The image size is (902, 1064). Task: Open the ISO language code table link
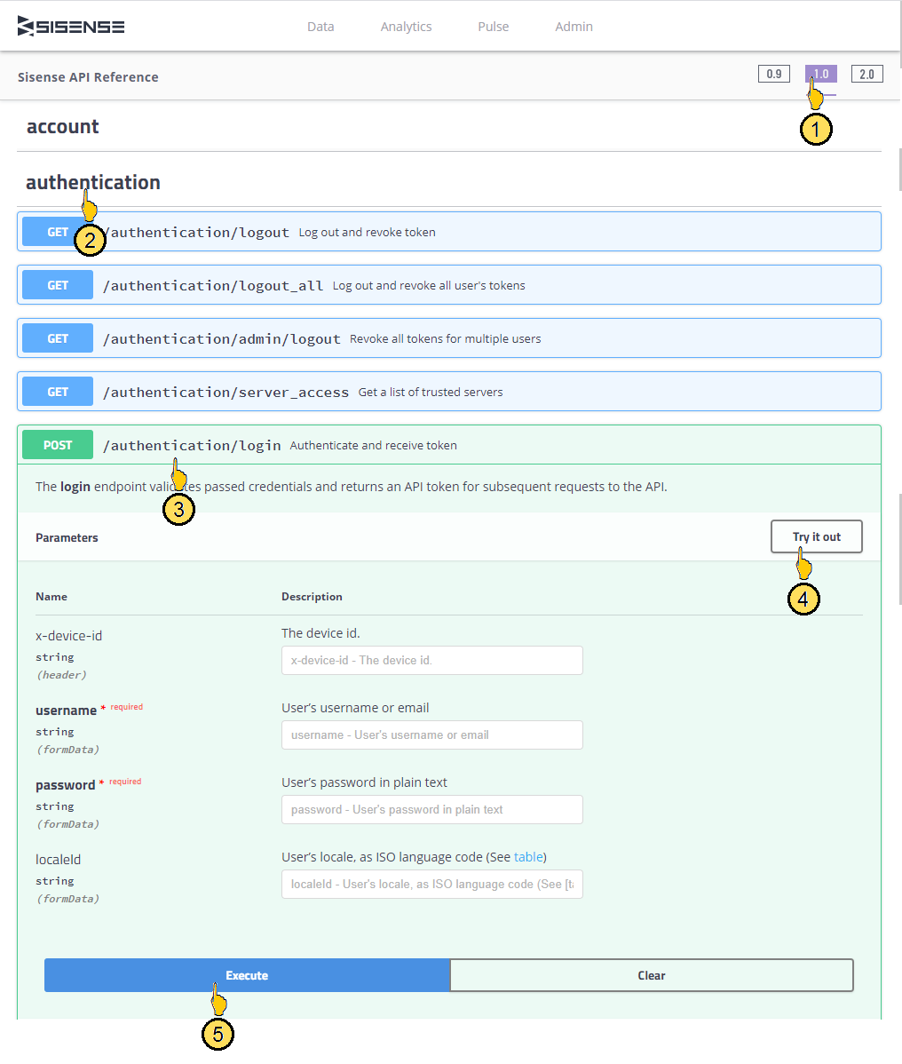tap(528, 857)
